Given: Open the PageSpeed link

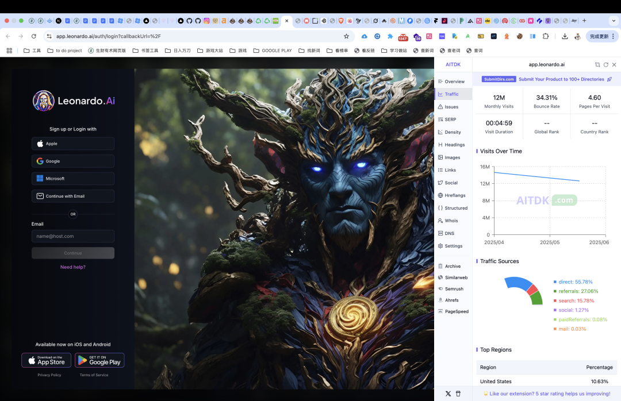Looking at the screenshot, I should (x=454, y=311).
